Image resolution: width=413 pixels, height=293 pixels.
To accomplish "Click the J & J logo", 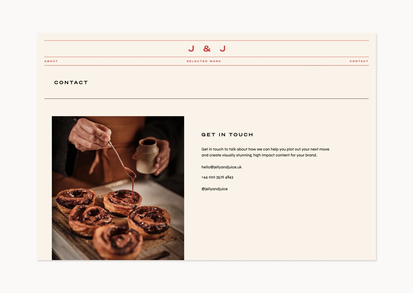I will pos(207,49).
